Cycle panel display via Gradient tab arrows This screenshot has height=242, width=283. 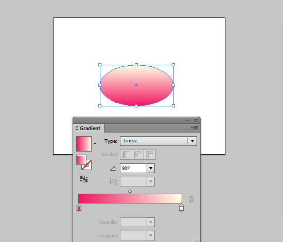(77, 128)
